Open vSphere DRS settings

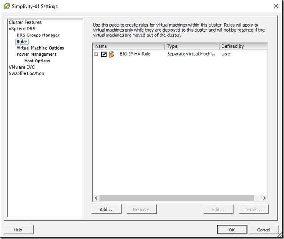pos(22,28)
